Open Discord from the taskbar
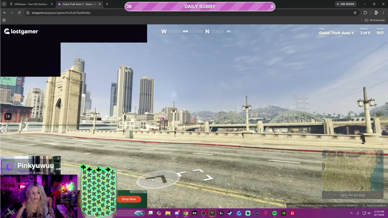 (x=177, y=213)
